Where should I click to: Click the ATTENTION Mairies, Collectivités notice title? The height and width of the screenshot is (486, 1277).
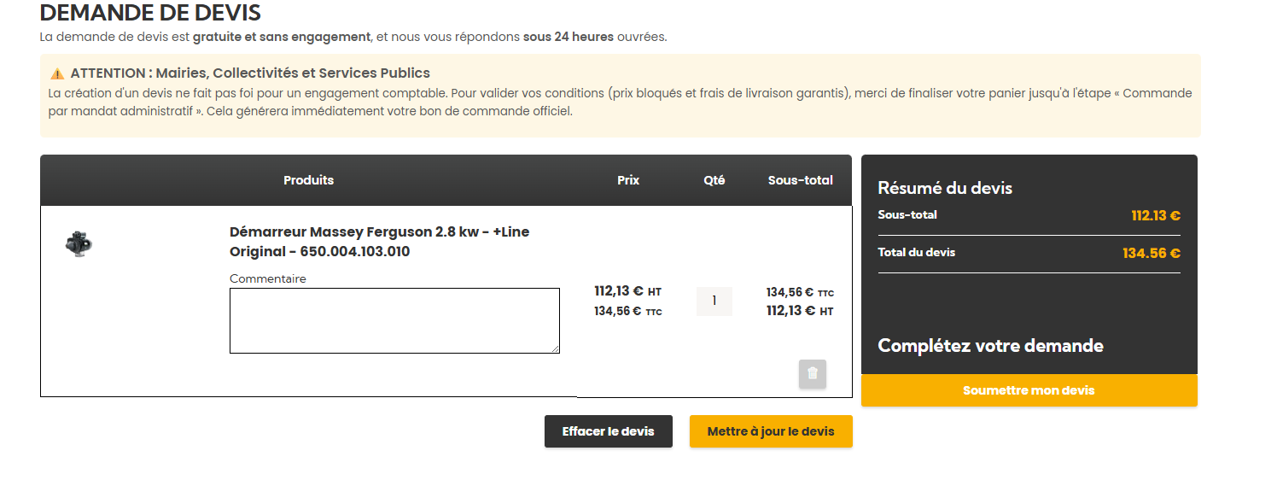coord(250,73)
